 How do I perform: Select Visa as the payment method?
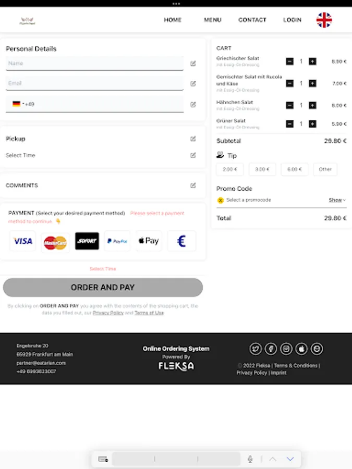[23, 241]
